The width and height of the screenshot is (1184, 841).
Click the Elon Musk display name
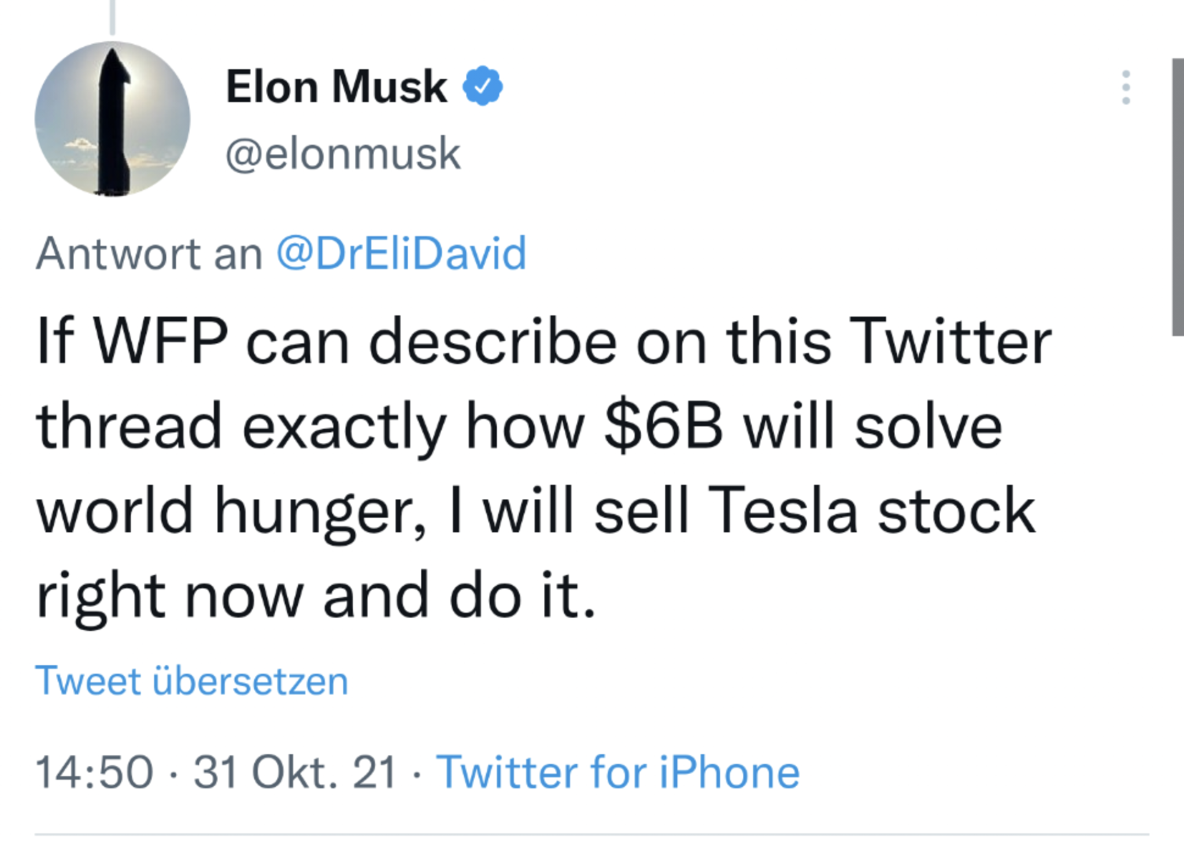336,87
